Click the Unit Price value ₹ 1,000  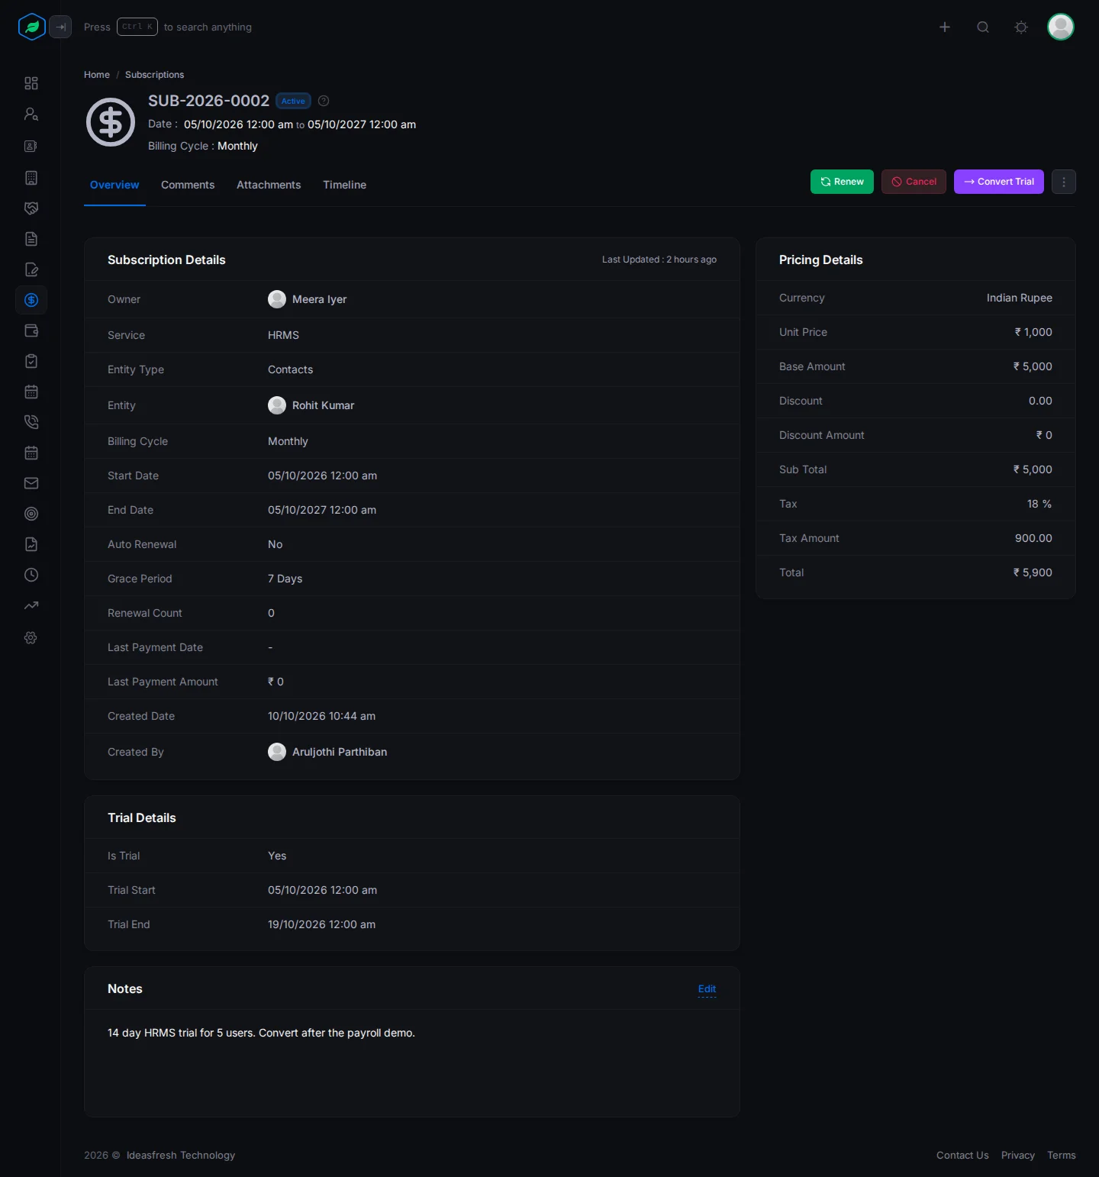pyautogui.click(x=1033, y=332)
